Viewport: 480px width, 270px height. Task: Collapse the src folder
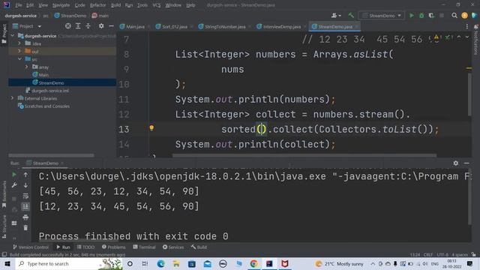[x=19, y=59]
